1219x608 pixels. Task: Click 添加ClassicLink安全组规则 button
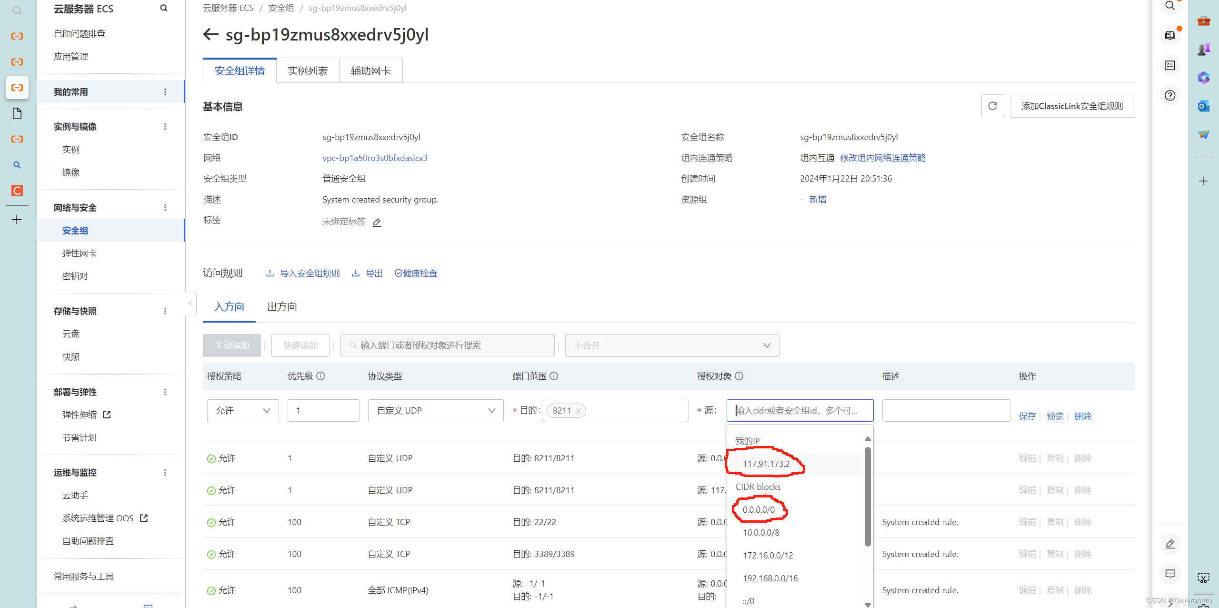pos(1072,106)
